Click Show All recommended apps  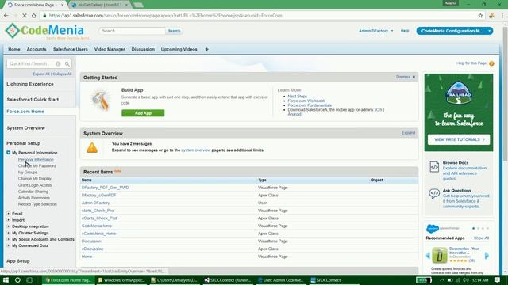click(x=481, y=238)
